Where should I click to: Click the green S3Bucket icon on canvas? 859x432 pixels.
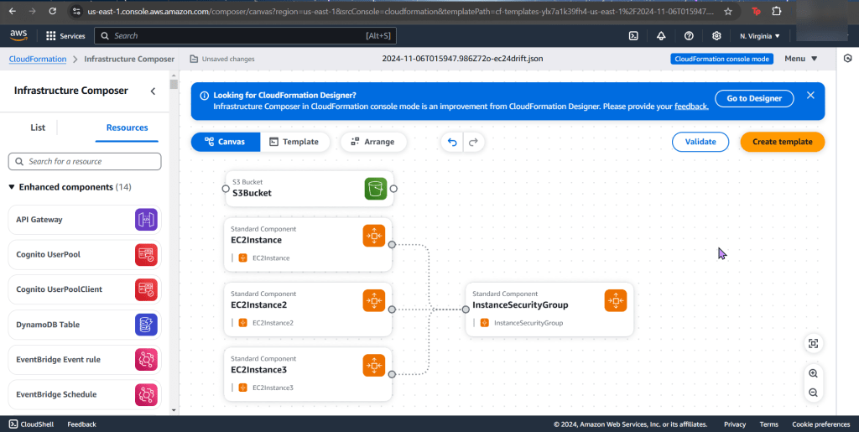(376, 189)
